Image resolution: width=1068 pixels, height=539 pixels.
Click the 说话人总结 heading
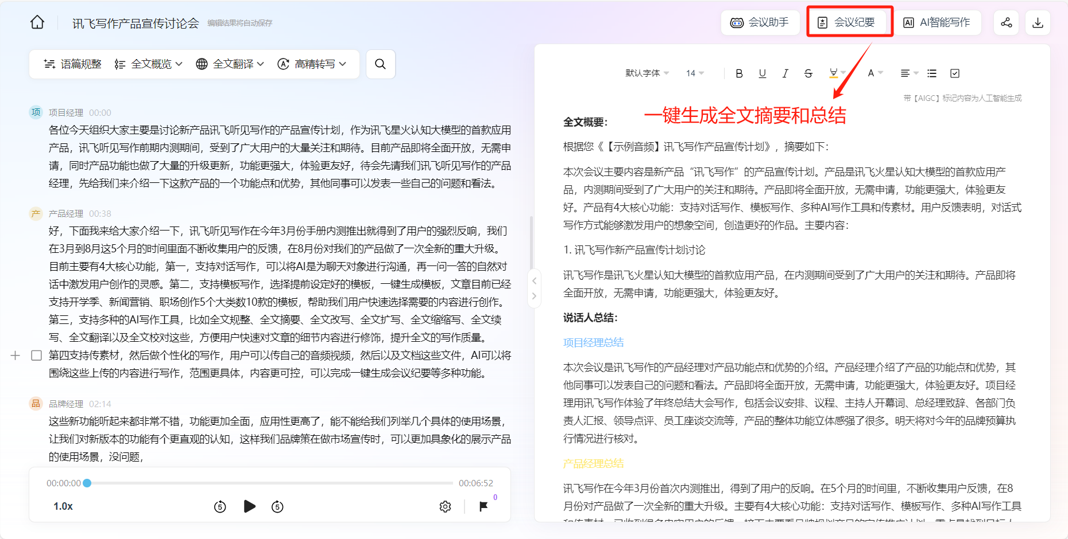pyautogui.click(x=590, y=318)
